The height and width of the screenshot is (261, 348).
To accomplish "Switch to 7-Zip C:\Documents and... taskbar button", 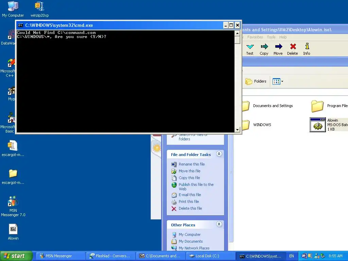I will tap(161, 256).
